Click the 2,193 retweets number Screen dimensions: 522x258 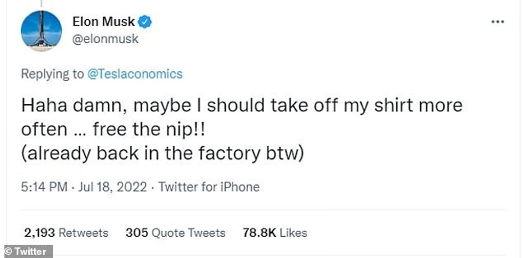click(39, 233)
